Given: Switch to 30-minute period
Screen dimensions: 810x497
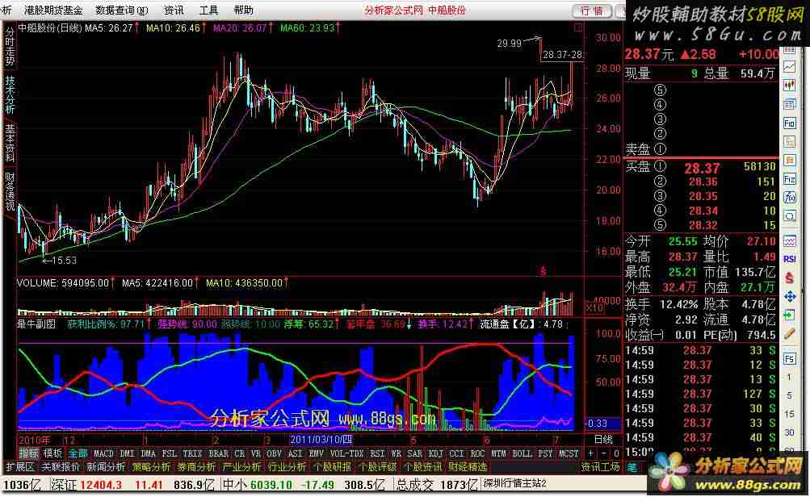Looking at the screenshot, I should 789,432.
